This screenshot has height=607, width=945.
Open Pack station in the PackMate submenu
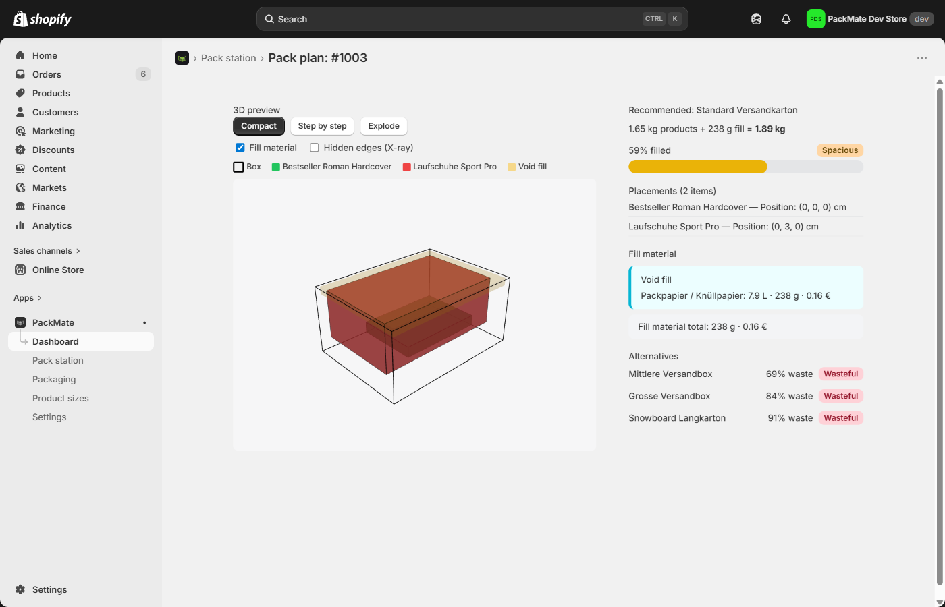[x=58, y=360]
